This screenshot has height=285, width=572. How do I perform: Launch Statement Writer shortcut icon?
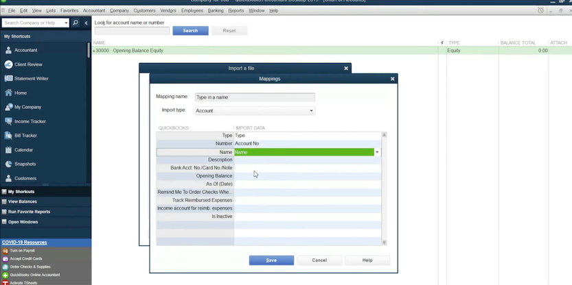click(8, 79)
